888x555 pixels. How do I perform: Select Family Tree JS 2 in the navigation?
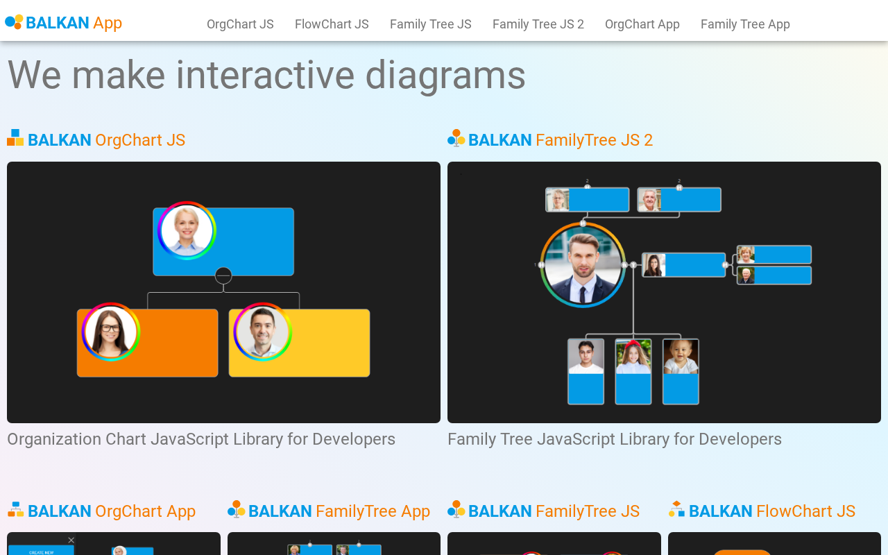pyautogui.click(x=538, y=24)
